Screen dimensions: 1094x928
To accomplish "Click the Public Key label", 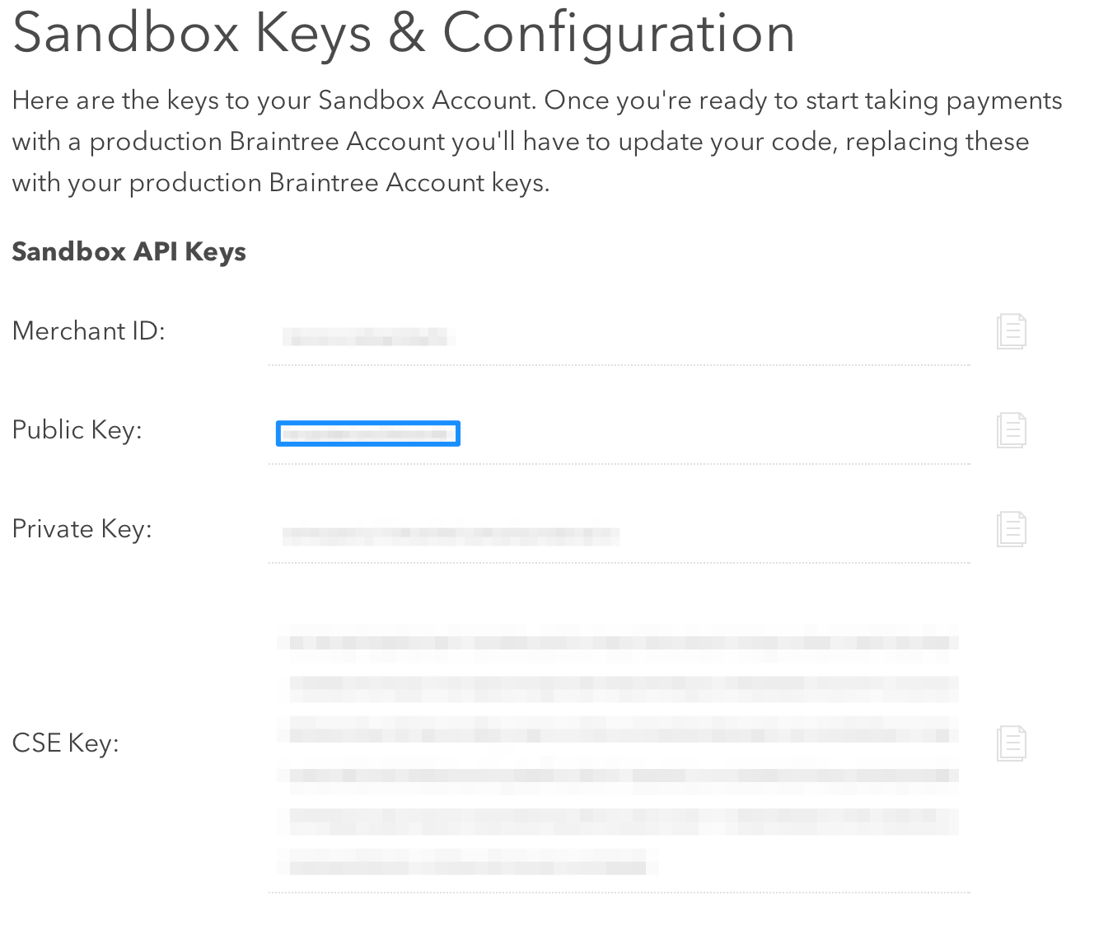I will pos(77,429).
